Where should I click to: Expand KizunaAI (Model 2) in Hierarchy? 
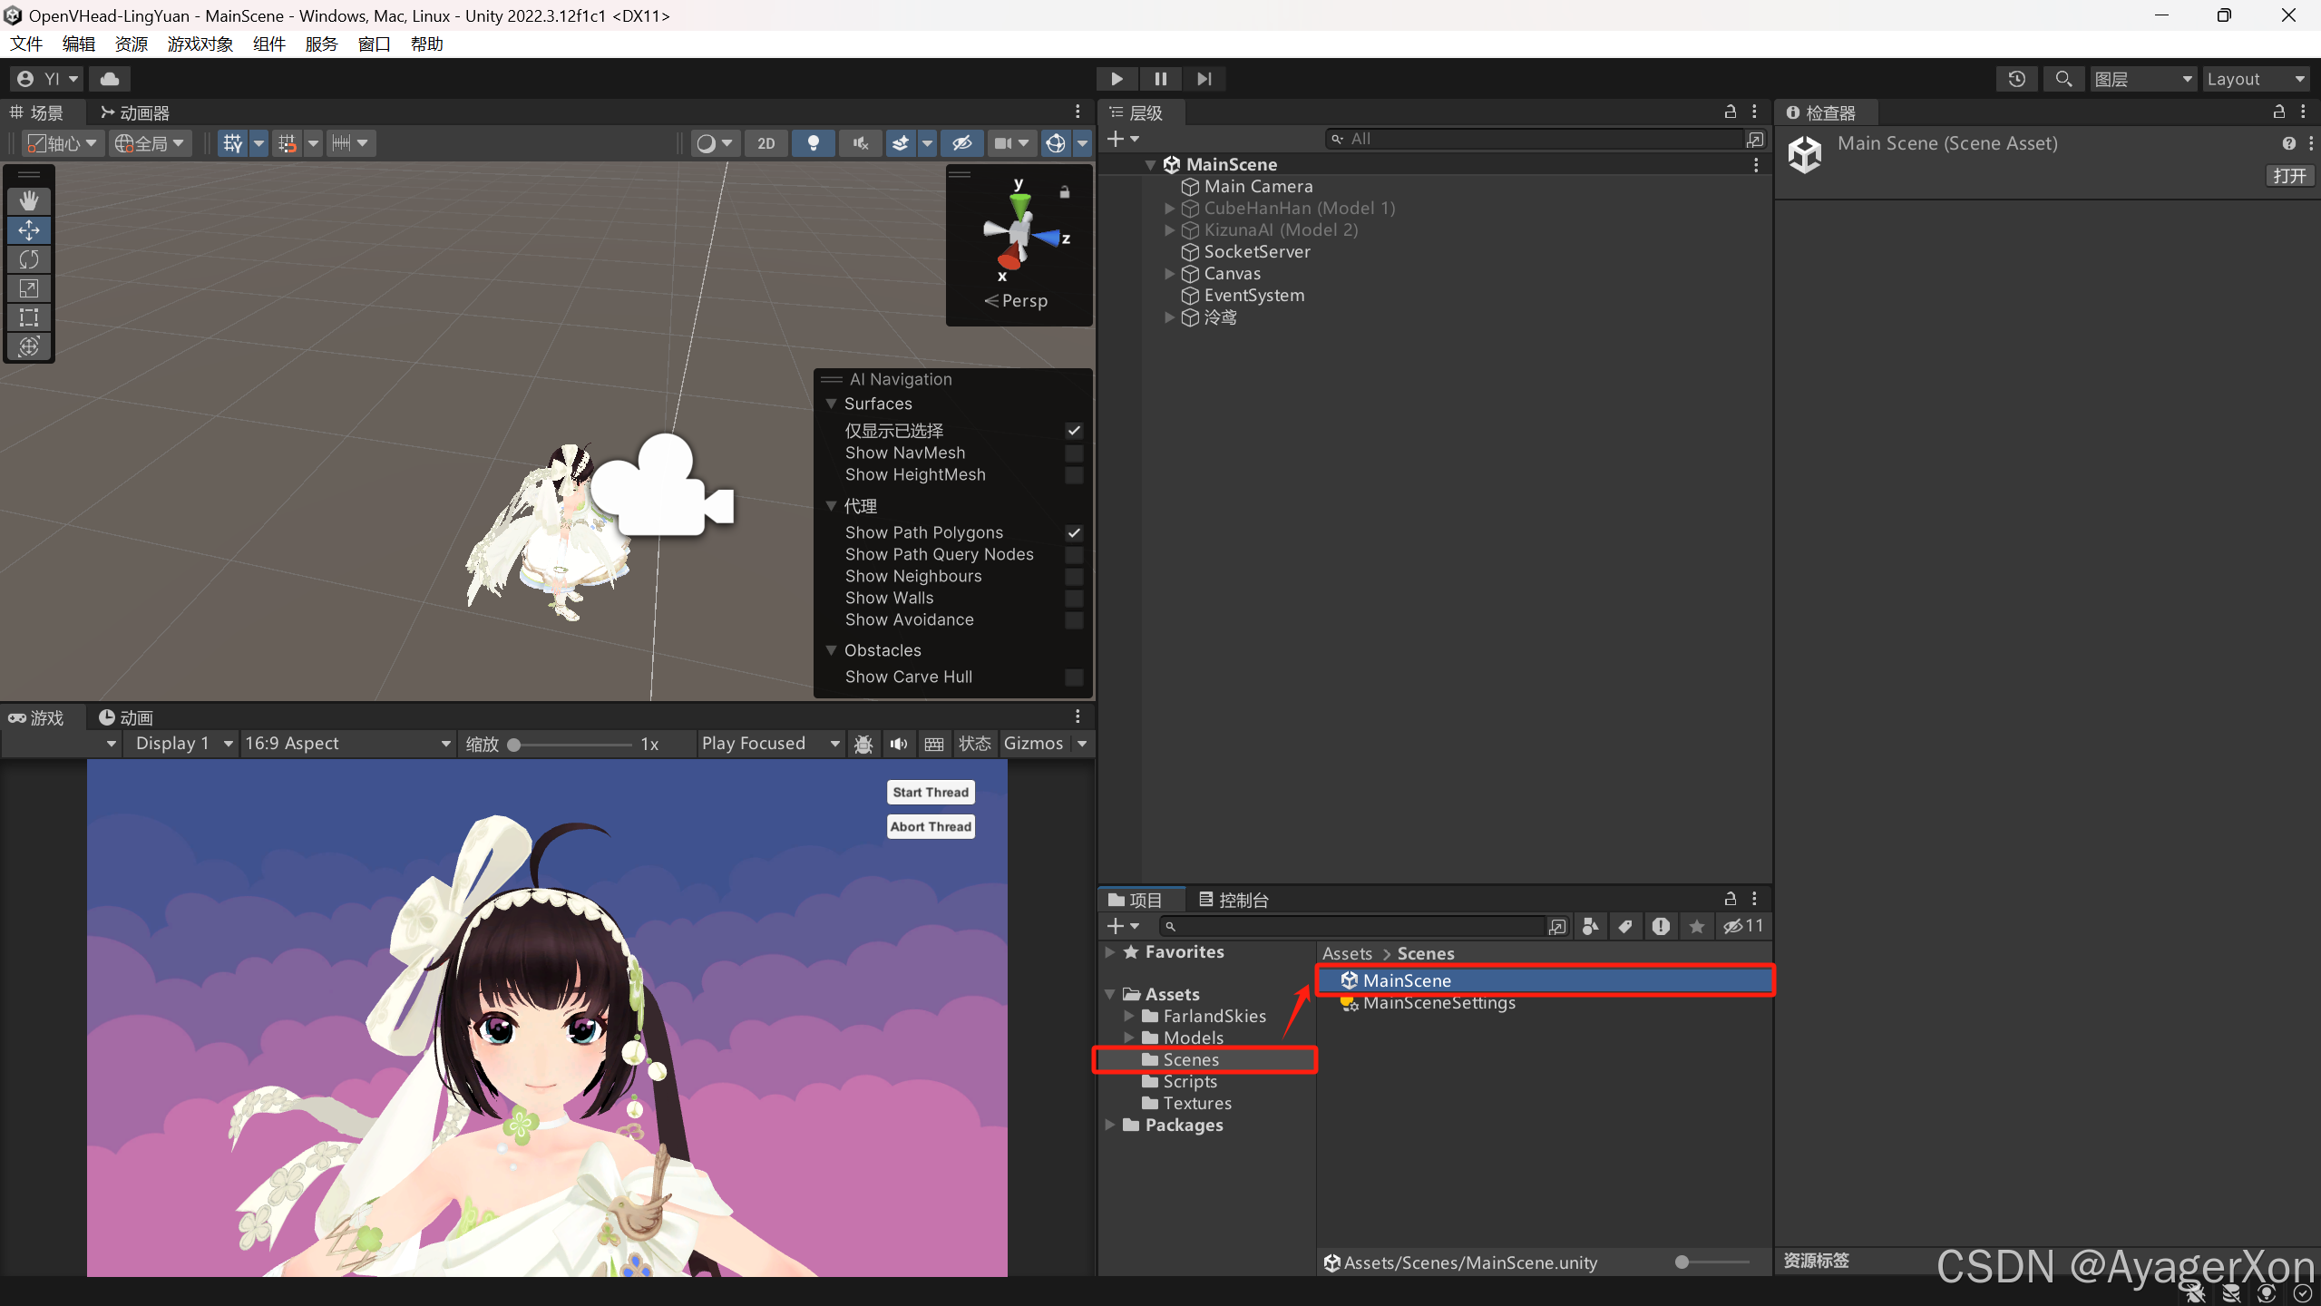point(1170,230)
